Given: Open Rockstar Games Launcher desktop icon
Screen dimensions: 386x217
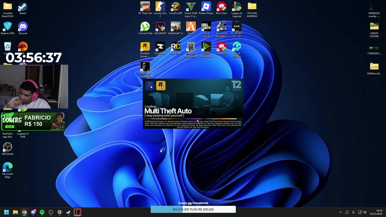Looking at the screenshot, I should click(145, 50).
